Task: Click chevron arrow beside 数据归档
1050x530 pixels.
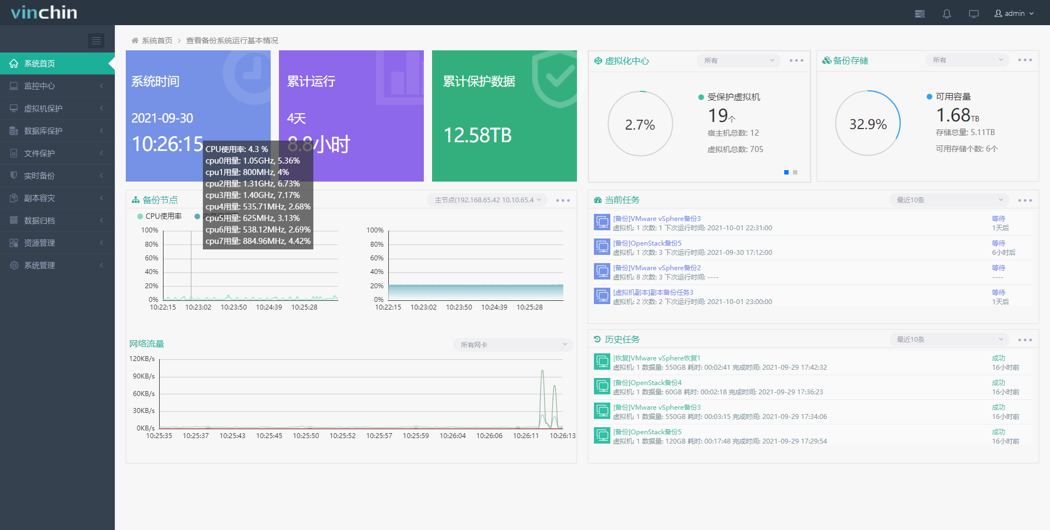Action: tap(102, 220)
